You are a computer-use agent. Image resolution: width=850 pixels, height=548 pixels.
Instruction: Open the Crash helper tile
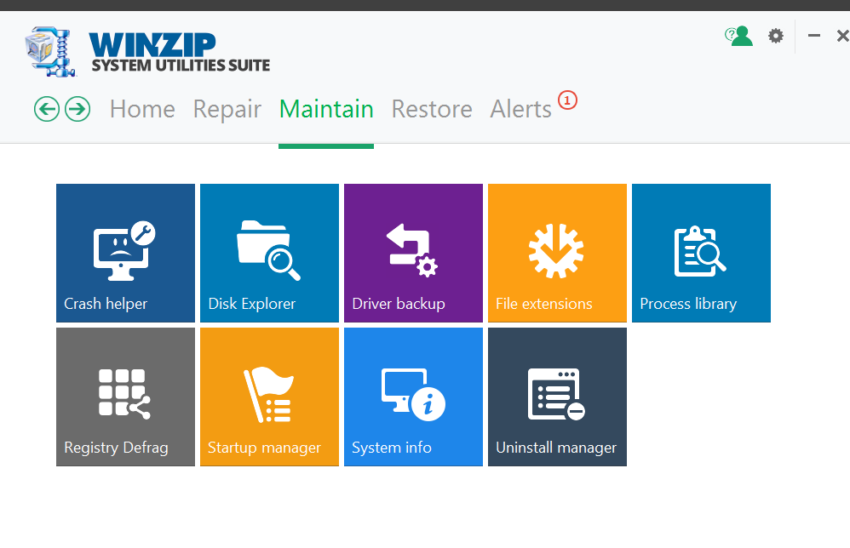click(x=125, y=253)
